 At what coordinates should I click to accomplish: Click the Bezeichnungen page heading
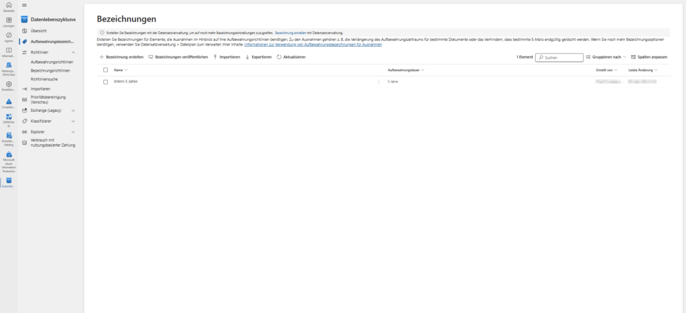click(x=127, y=19)
